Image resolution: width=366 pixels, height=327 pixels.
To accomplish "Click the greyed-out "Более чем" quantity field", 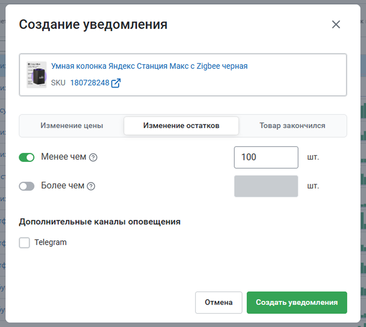I will (266, 186).
